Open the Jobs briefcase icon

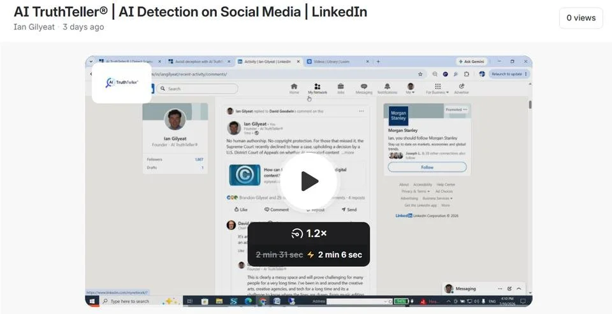(340, 89)
